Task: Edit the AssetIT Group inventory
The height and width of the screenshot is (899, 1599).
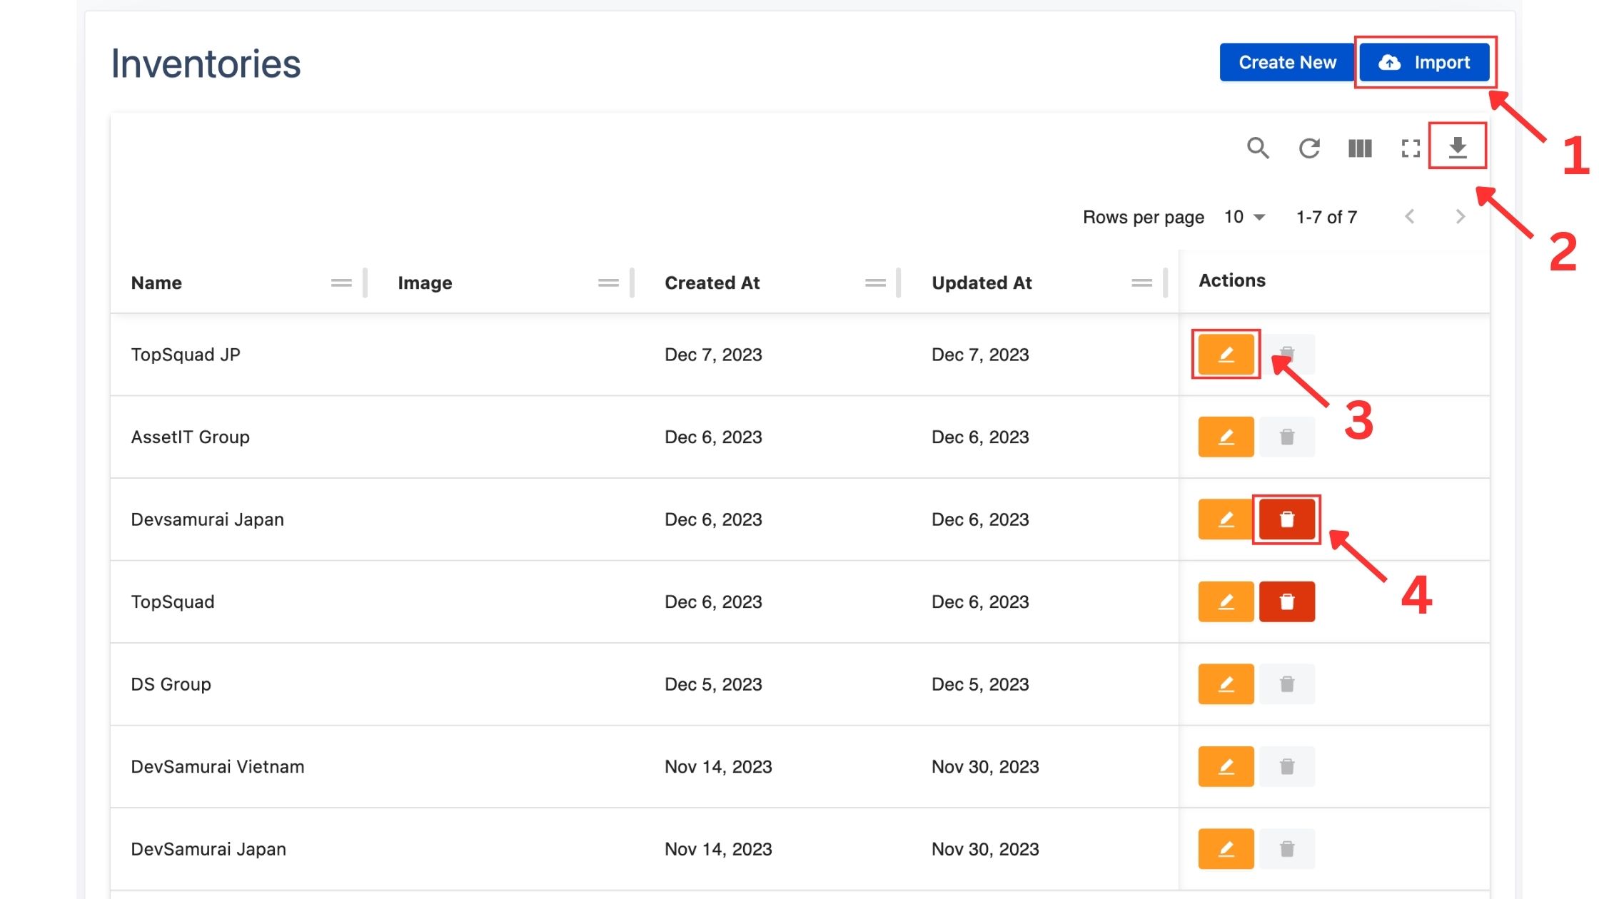Action: click(x=1226, y=437)
